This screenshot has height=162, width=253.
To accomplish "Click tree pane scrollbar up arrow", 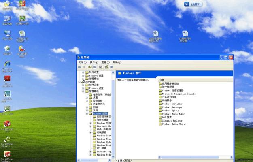I will [113, 72].
